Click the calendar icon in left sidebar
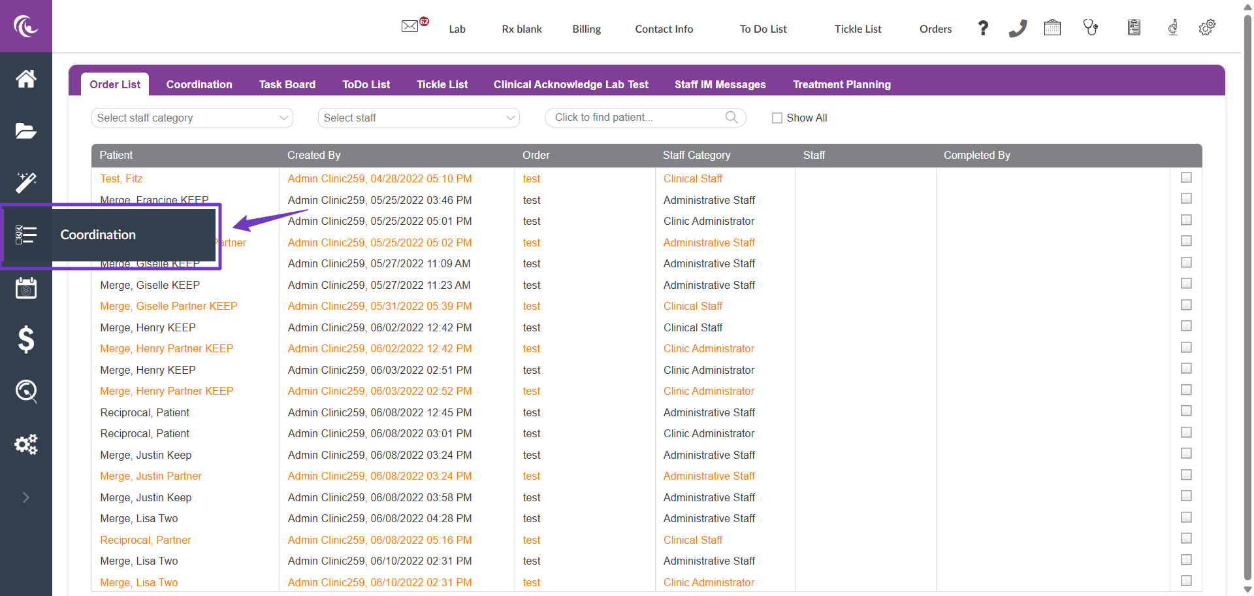Viewport: 1254px width, 596px height. [26, 288]
